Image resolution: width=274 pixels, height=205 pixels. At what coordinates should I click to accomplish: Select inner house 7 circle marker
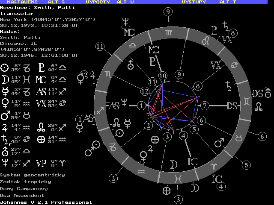[x=205, y=105]
